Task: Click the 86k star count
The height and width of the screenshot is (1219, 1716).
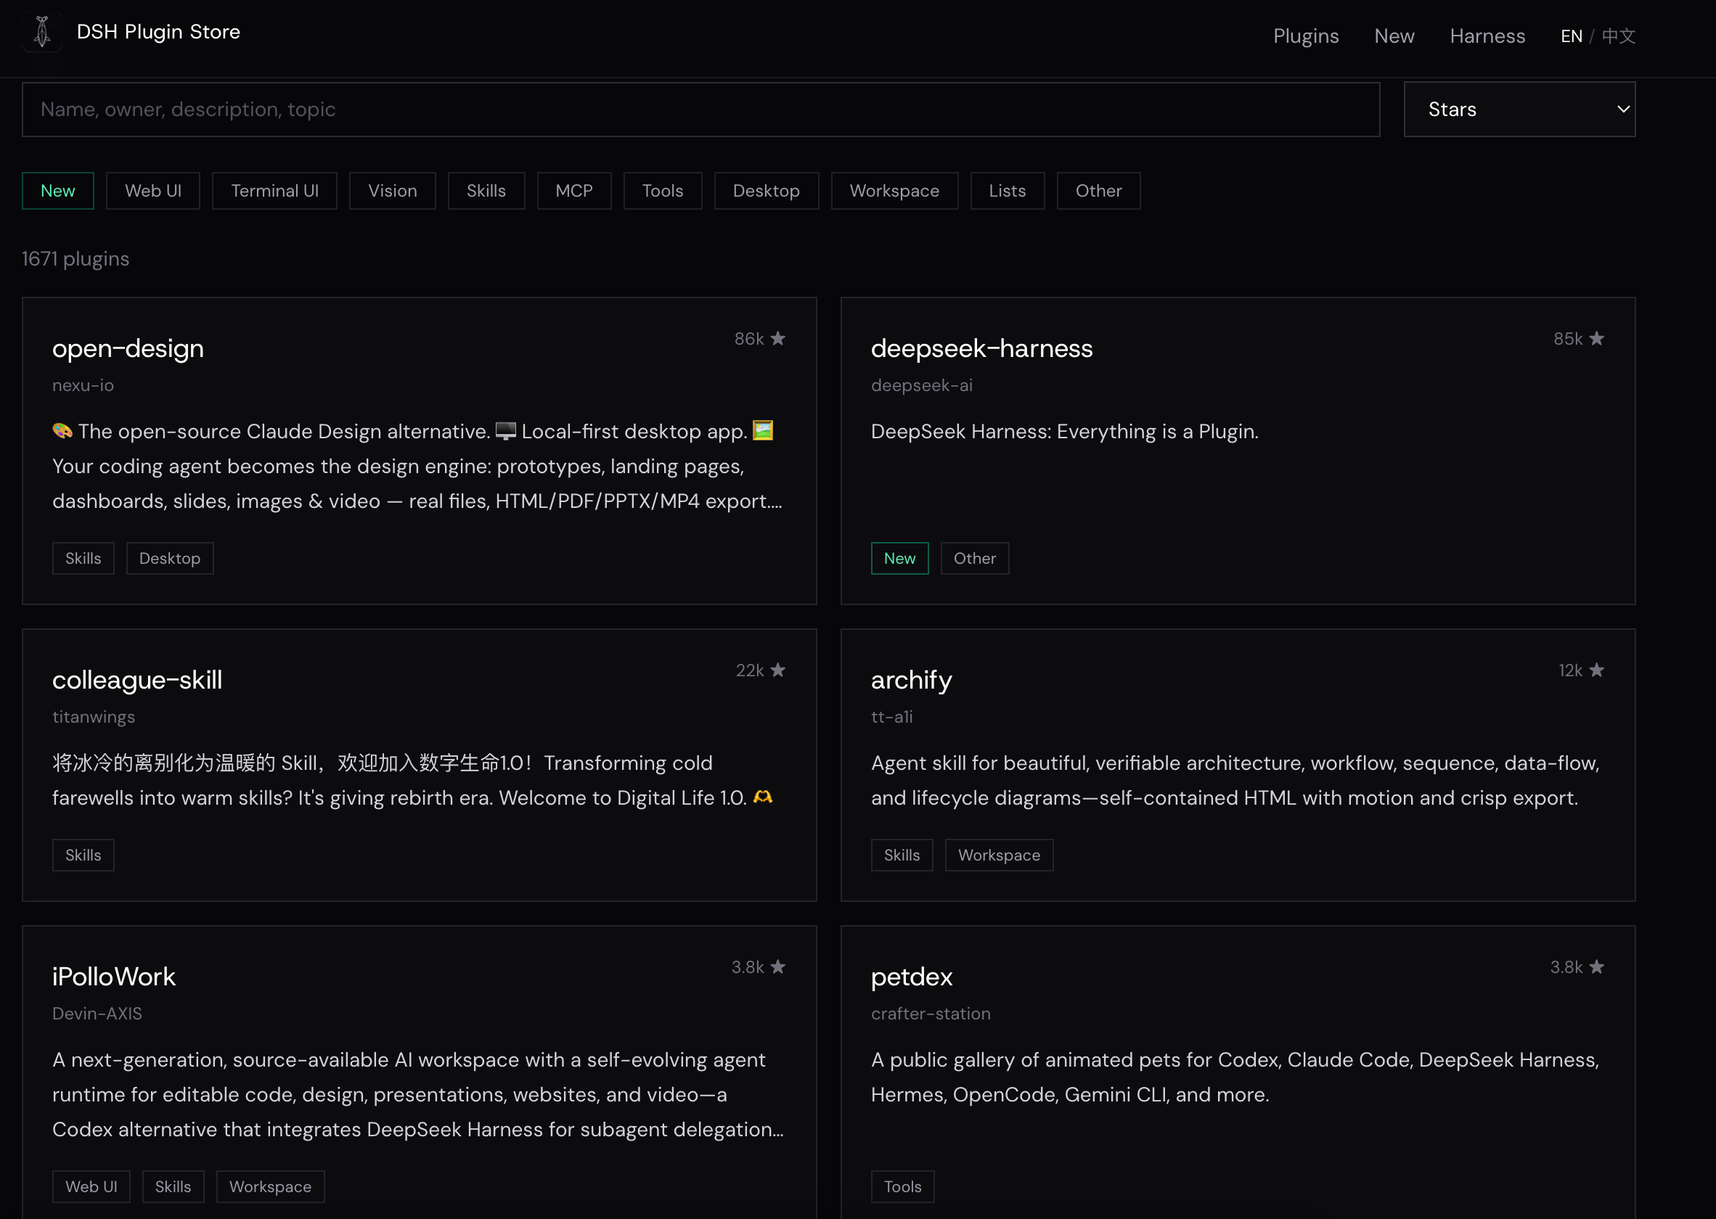Action: pyautogui.click(x=748, y=340)
